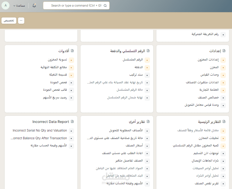232x189 pixels.
Task: Open قالب فحص الجودة link
Action: 55,90
